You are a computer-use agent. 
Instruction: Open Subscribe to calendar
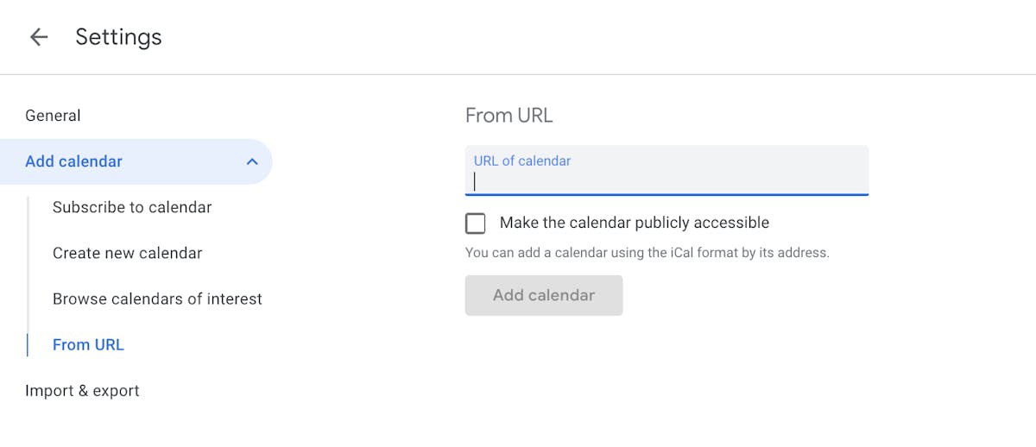[x=132, y=207]
